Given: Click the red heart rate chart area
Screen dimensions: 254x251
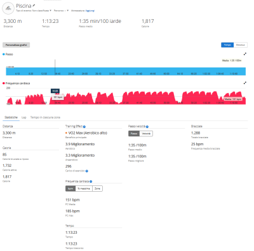Looking at the screenshot, I should tap(126, 98).
